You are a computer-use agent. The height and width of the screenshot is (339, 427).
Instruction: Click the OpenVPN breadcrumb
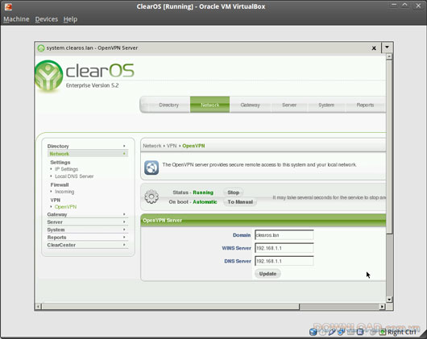tap(193, 146)
